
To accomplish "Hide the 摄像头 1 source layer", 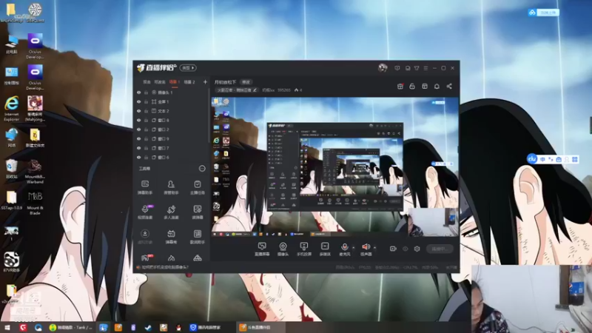I will 138,92.
